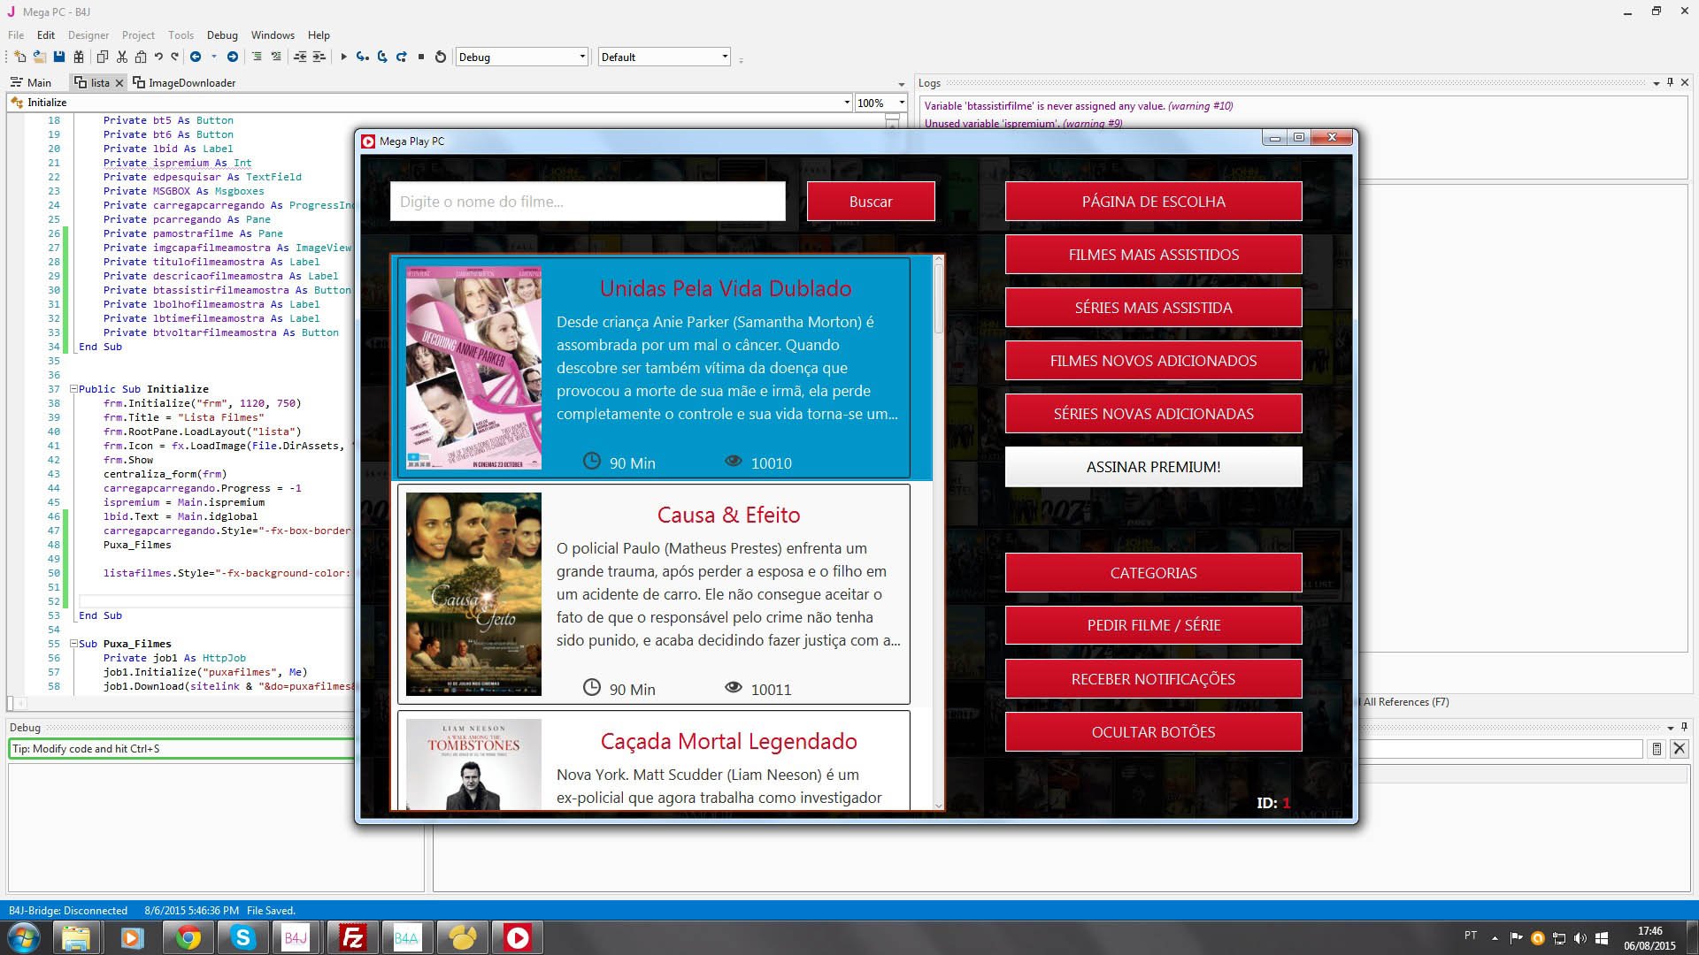Collapse the Public Sub Initialize code block

(x=74, y=389)
